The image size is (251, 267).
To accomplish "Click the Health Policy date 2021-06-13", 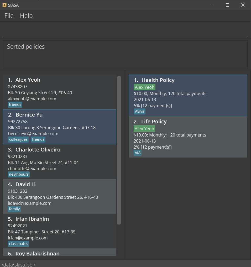I will pos(145,100).
